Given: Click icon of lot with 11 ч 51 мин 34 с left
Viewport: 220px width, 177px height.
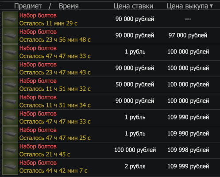Looking at the screenshot, I should 10,101.
